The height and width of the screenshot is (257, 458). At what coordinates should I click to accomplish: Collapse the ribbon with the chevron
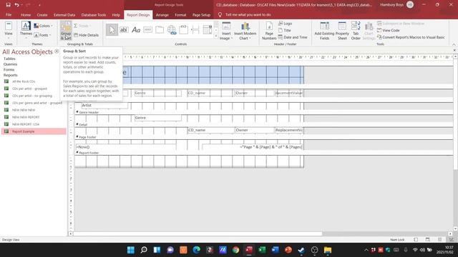454,44
